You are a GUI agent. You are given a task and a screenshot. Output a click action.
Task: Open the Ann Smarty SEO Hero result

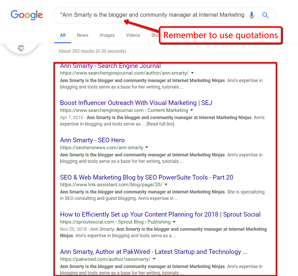[x=92, y=140]
